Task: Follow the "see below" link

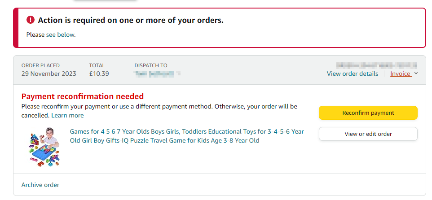Action: [60, 35]
